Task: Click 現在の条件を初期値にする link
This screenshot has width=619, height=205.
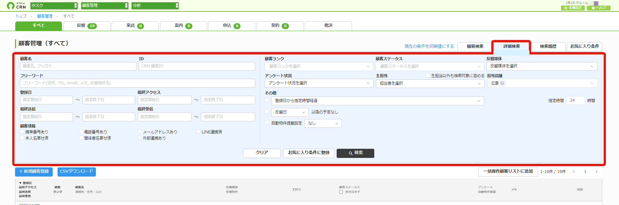Action: (429, 46)
